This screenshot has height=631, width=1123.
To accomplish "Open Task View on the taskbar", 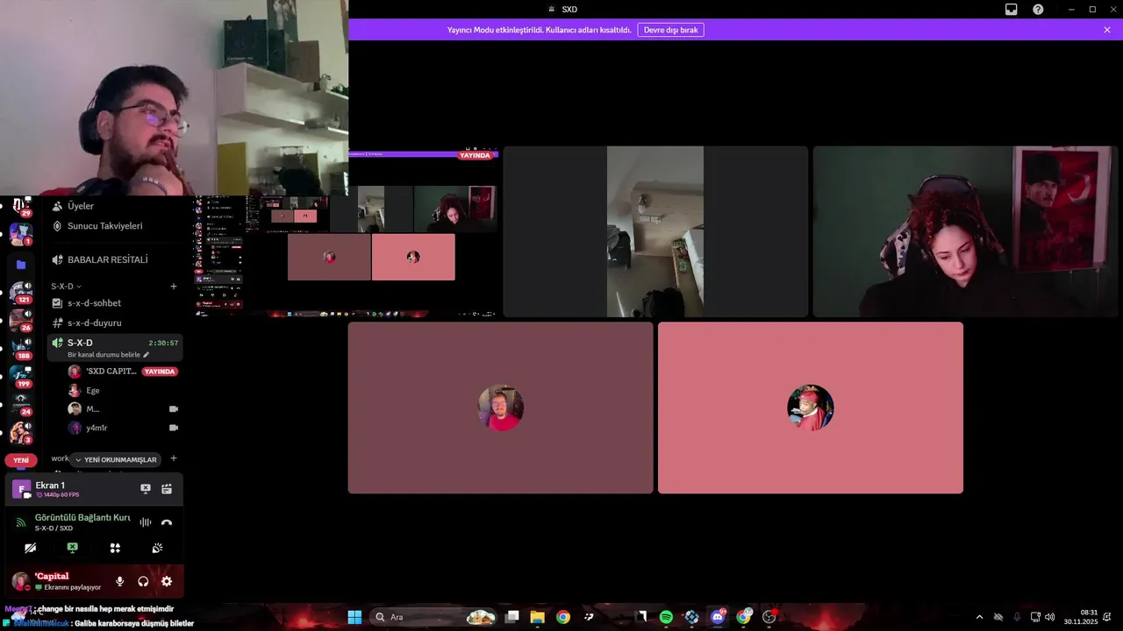I will point(512,617).
